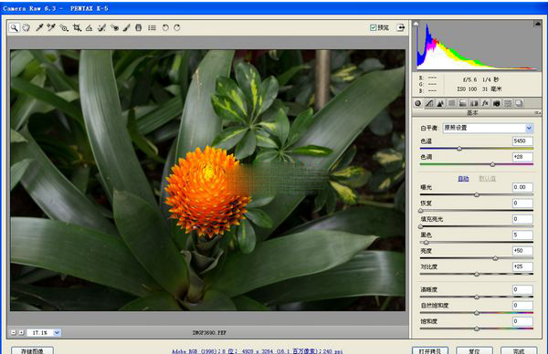Open the white balance (白平衡) dropdown

pyautogui.click(x=488, y=128)
